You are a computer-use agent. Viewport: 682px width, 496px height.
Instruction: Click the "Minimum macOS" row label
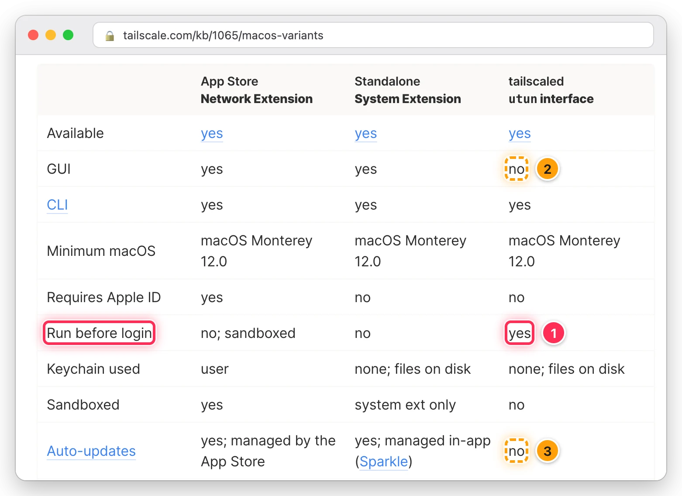[101, 251]
